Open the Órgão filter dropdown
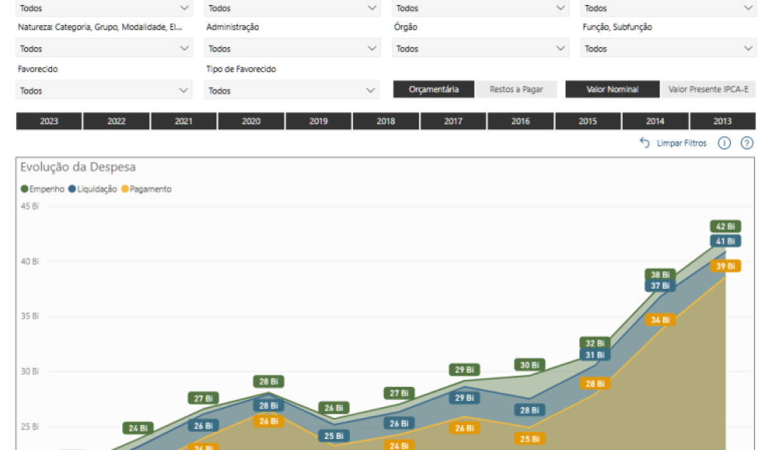The image size is (772, 450). pos(480,48)
